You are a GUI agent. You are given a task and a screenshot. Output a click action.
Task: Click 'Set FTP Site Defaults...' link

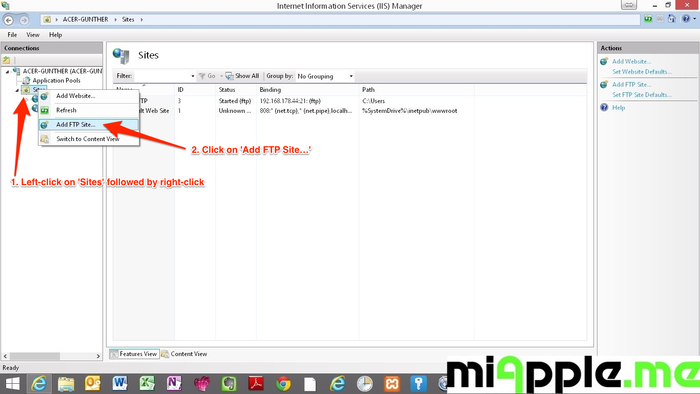642,95
